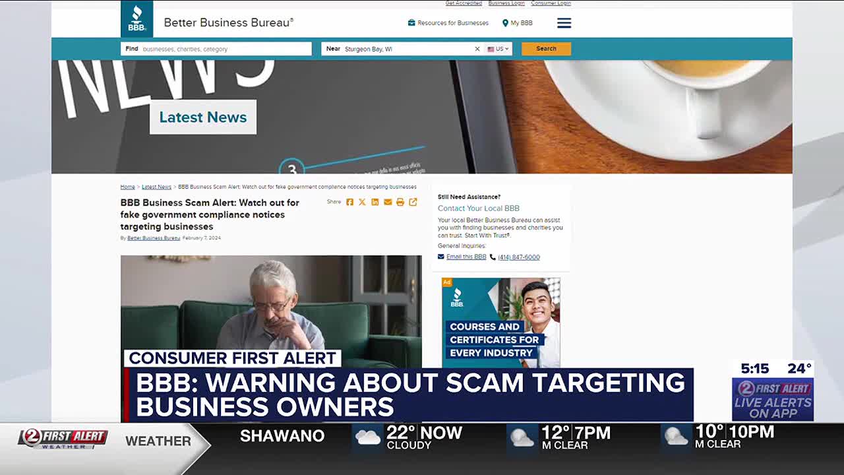Share article on Facebook
The height and width of the screenshot is (475, 844).
(349, 203)
